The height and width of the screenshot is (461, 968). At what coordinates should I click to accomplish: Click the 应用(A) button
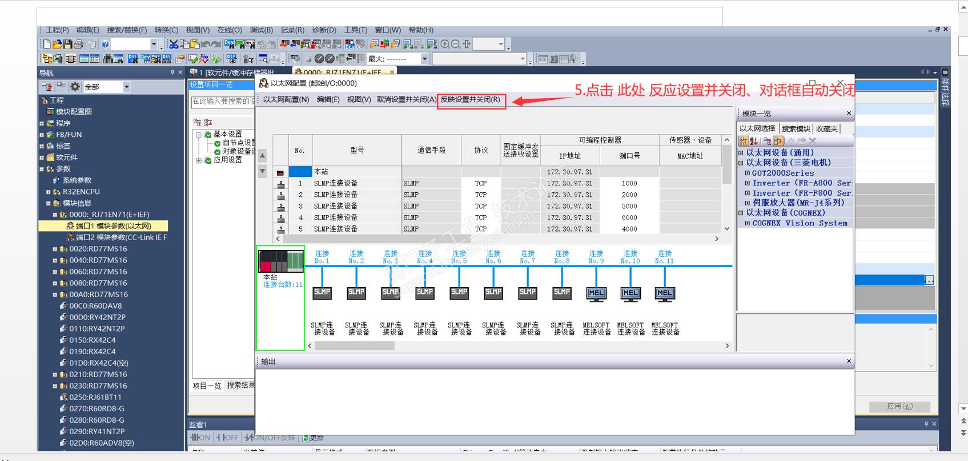[900, 406]
